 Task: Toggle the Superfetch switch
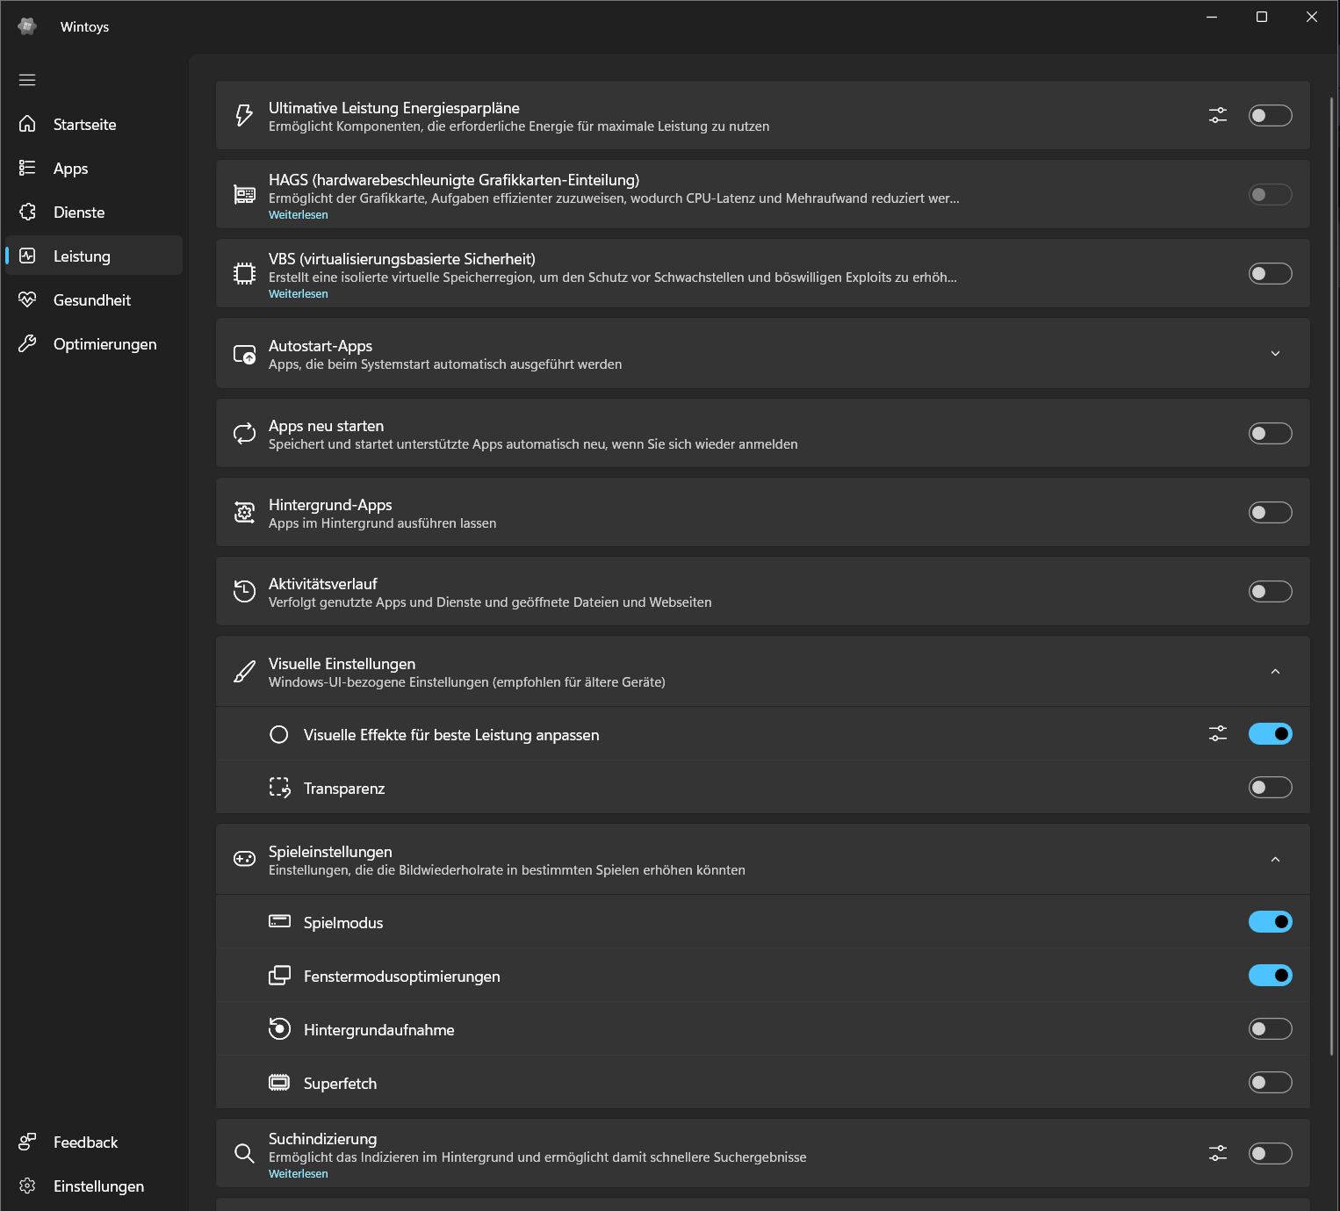click(1270, 1082)
